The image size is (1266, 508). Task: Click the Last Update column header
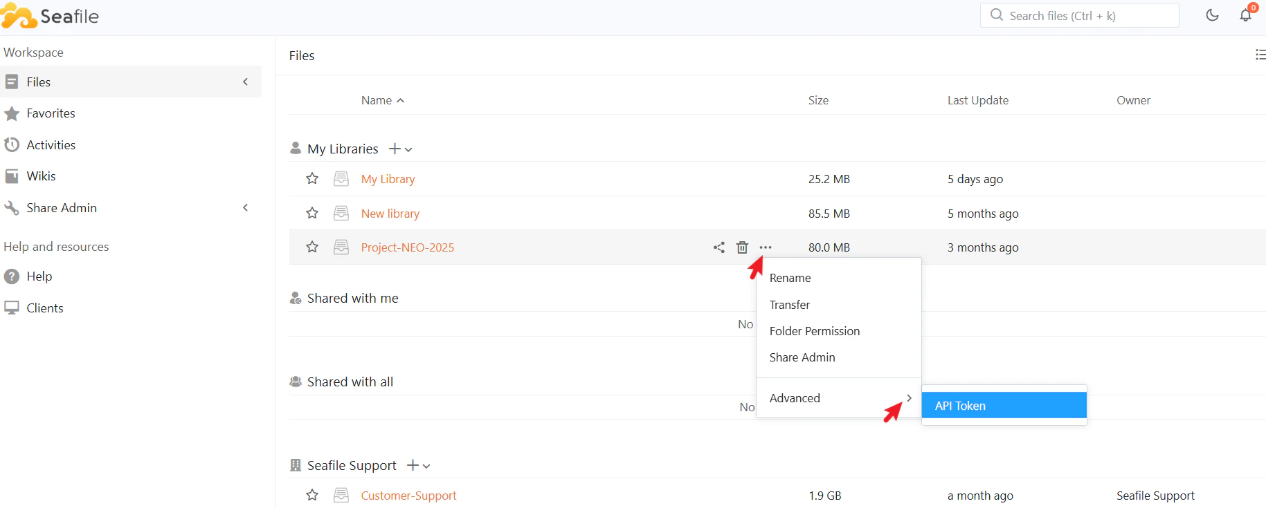978,100
